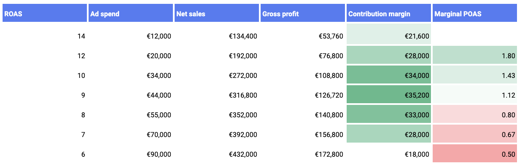Select contribution margin cell €18,000

coord(389,154)
